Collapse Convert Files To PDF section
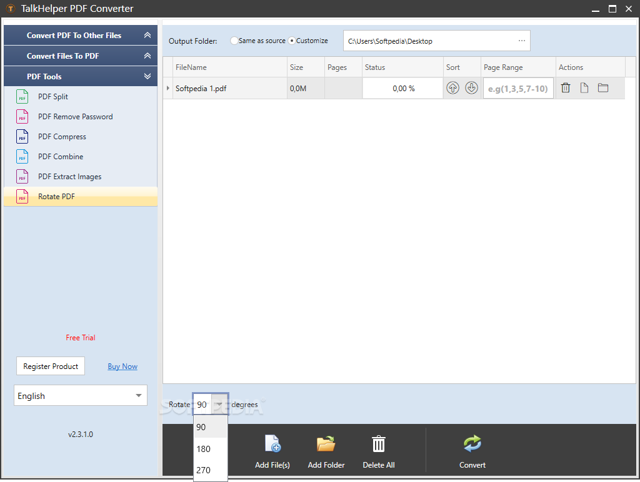 147,56
